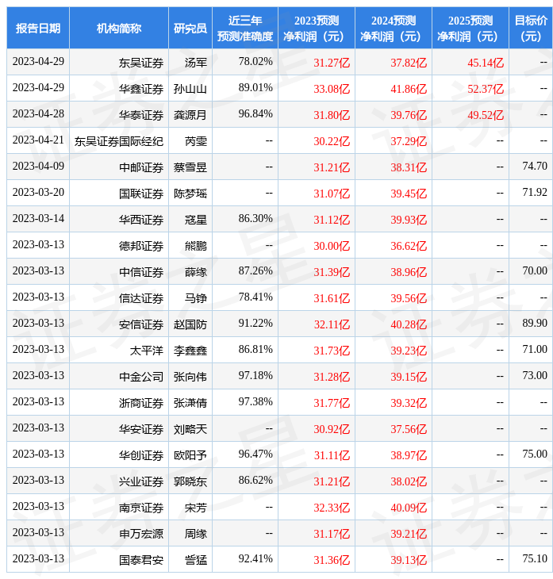Click target price 75.10
This screenshot has height=579, width=553.
tap(535, 558)
